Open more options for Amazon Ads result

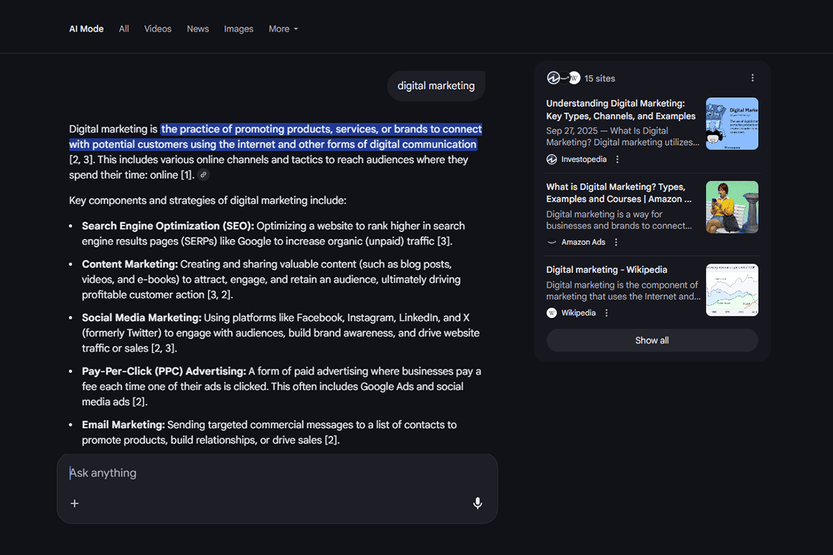coord(616,242)
